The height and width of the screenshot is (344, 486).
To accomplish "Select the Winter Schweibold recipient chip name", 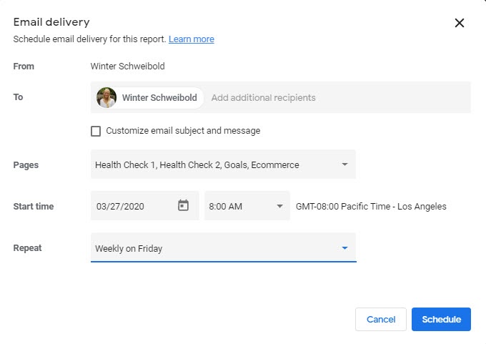I will click(159, 98).
